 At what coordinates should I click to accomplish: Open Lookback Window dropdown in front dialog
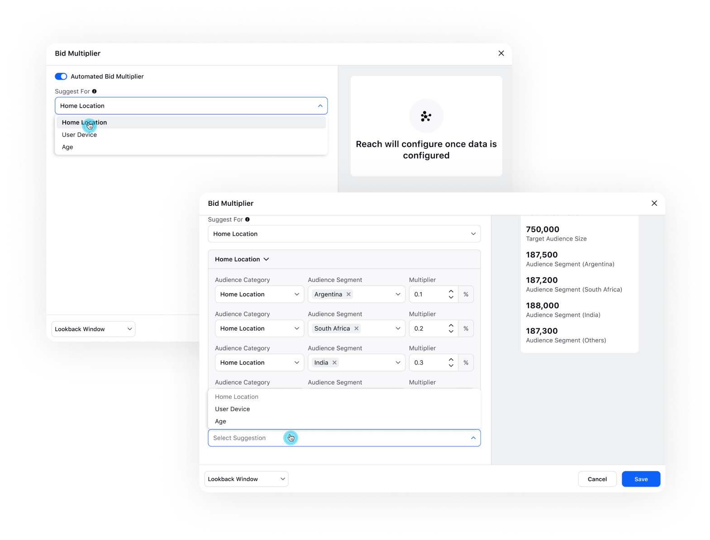246,479
